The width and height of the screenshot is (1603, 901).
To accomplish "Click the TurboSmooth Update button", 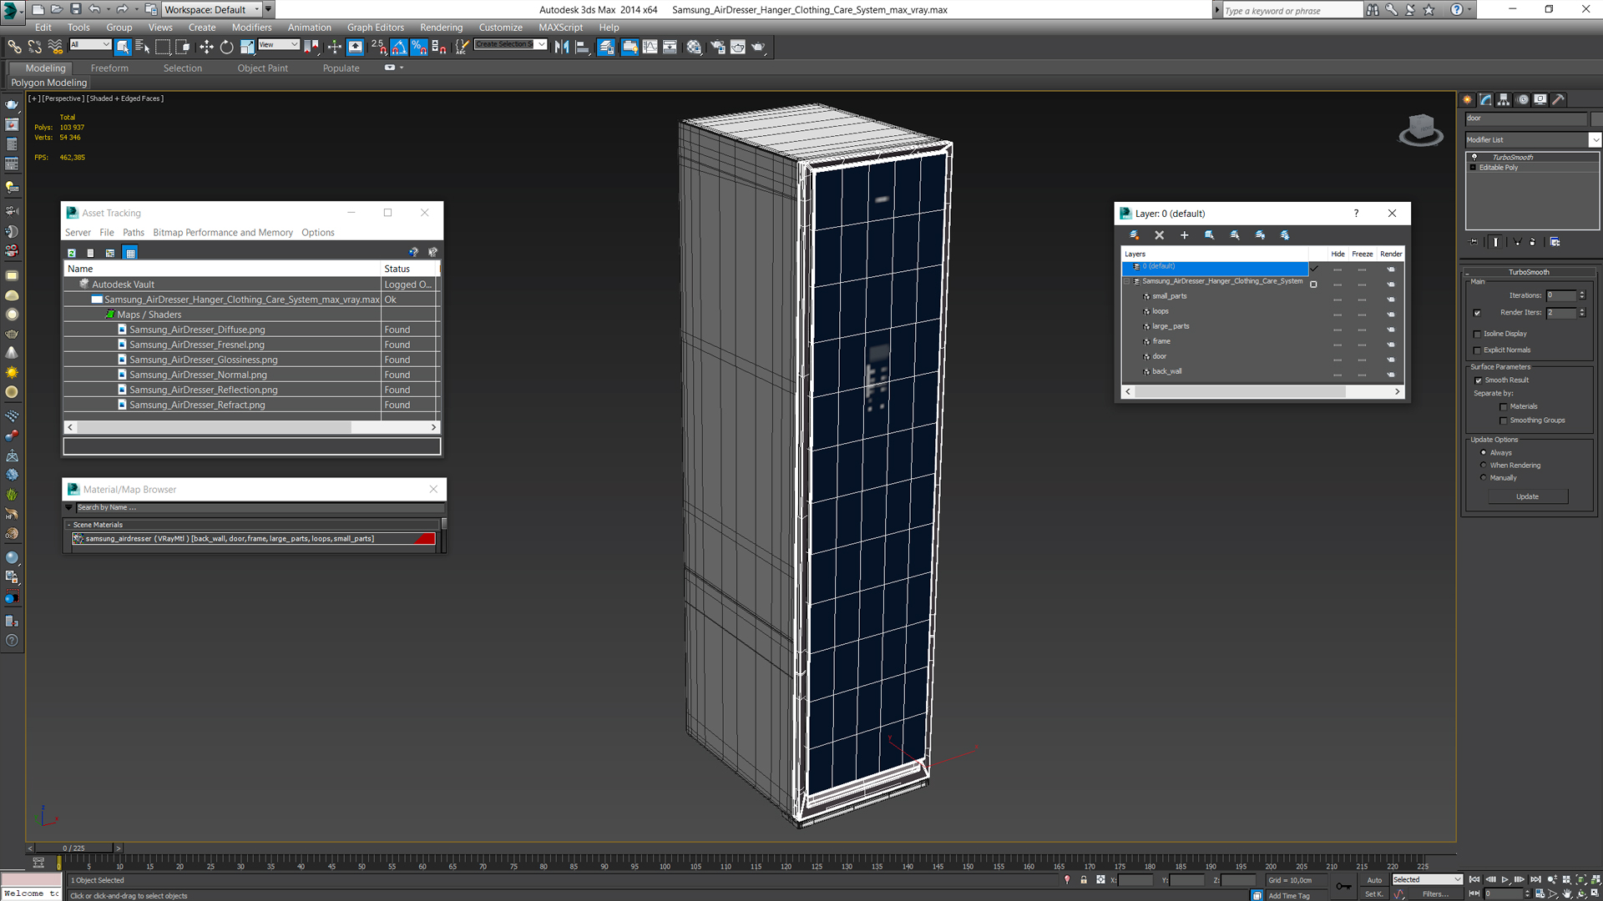I will 1527,497.
